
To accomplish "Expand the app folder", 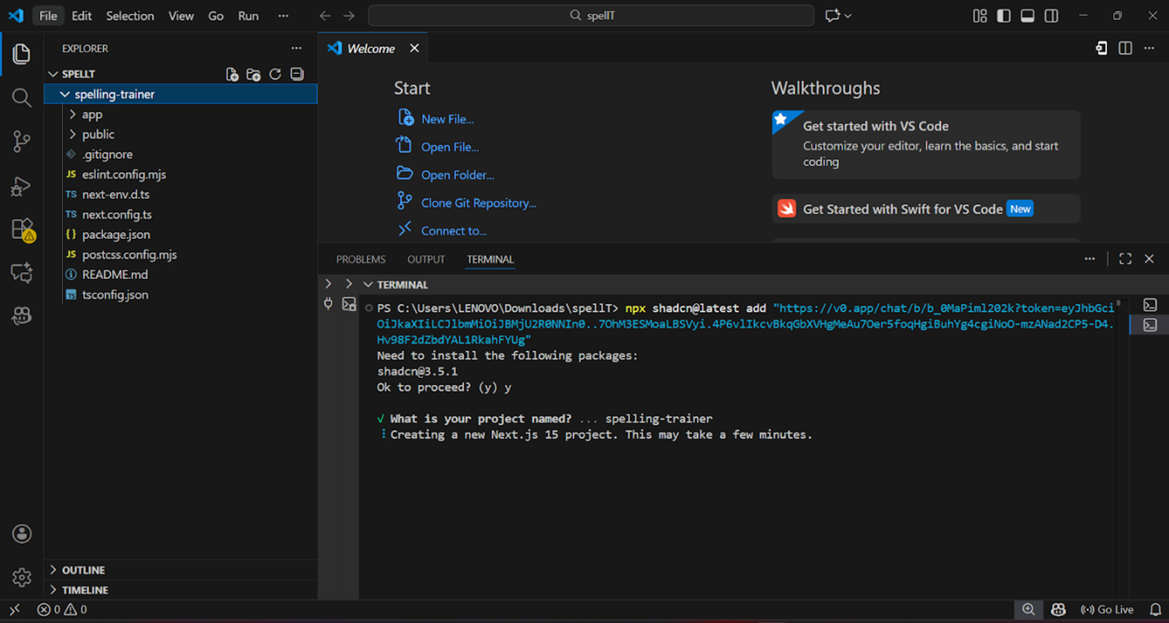I will point(92,114).
